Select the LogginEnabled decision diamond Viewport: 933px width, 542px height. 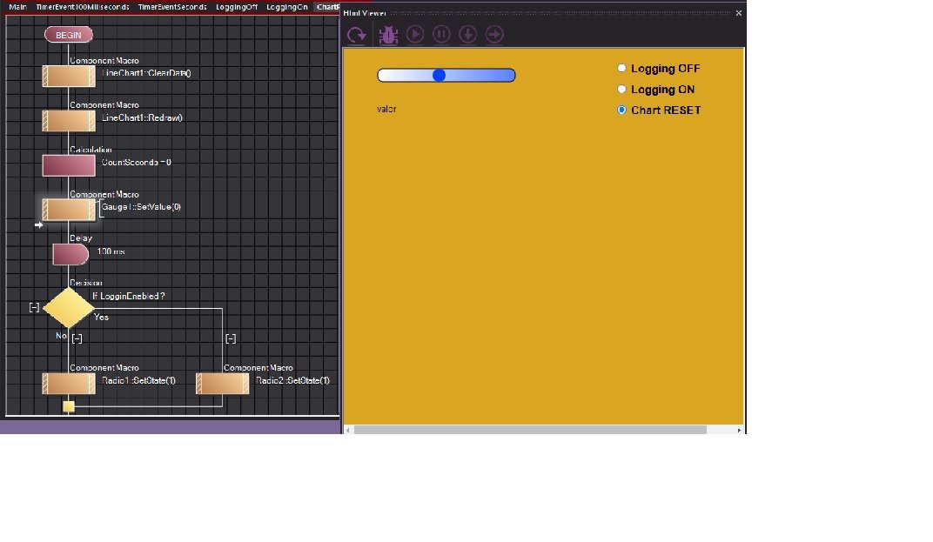click(x=69, y=308)
